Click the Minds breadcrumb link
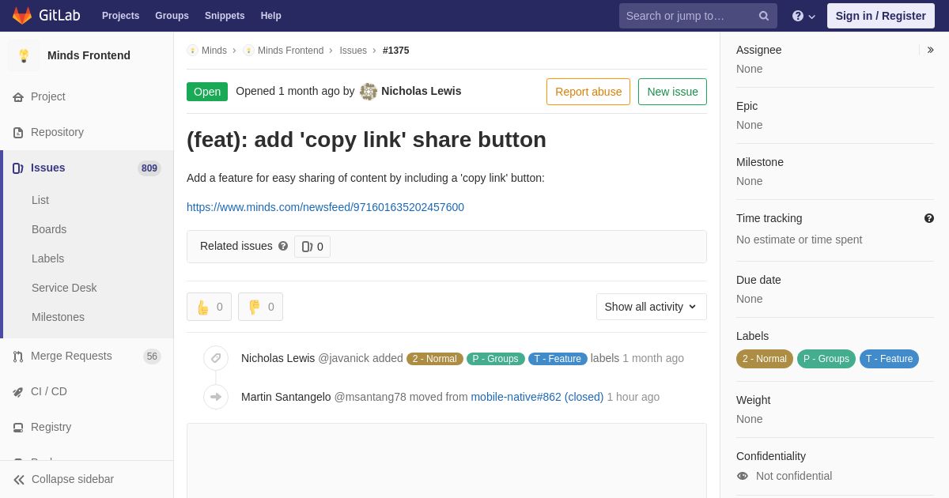 [214, 51]
